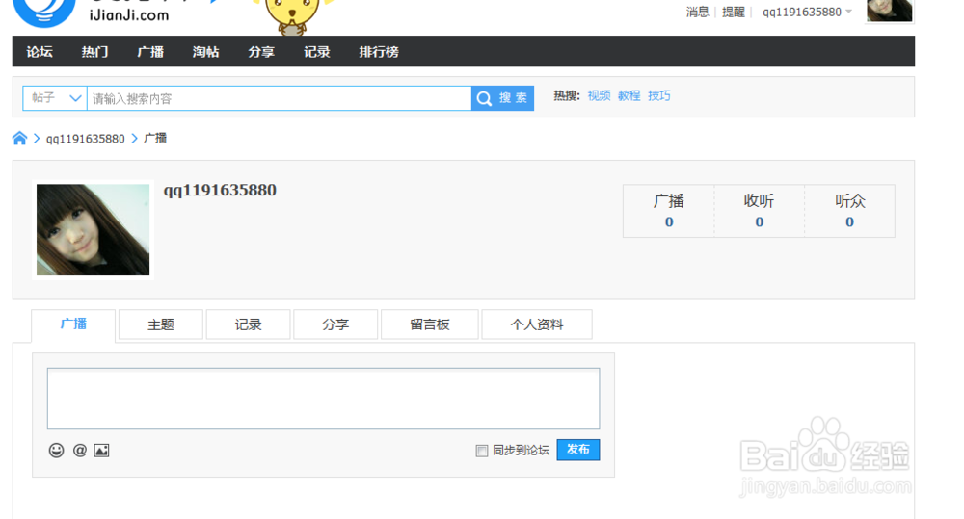
Task: Click the 教程 hot search link
Action: (629, 96)
